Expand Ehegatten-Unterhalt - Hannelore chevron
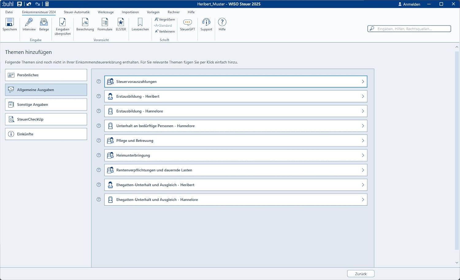Image resolution: width=460 pixels, height=280 pixels. tap(363, 199)
